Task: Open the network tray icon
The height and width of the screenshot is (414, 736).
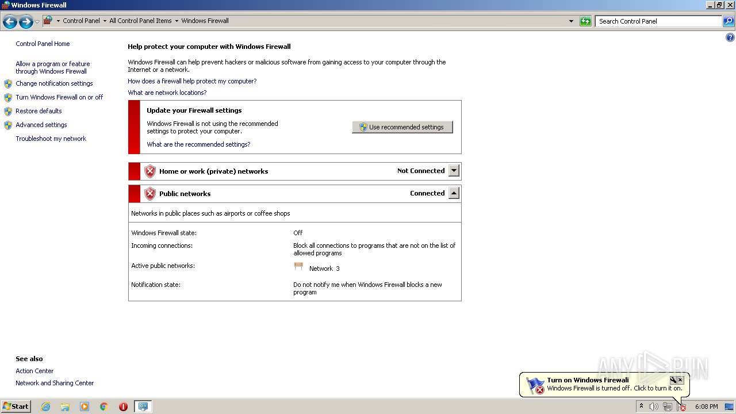Action: tap(668, 407)
